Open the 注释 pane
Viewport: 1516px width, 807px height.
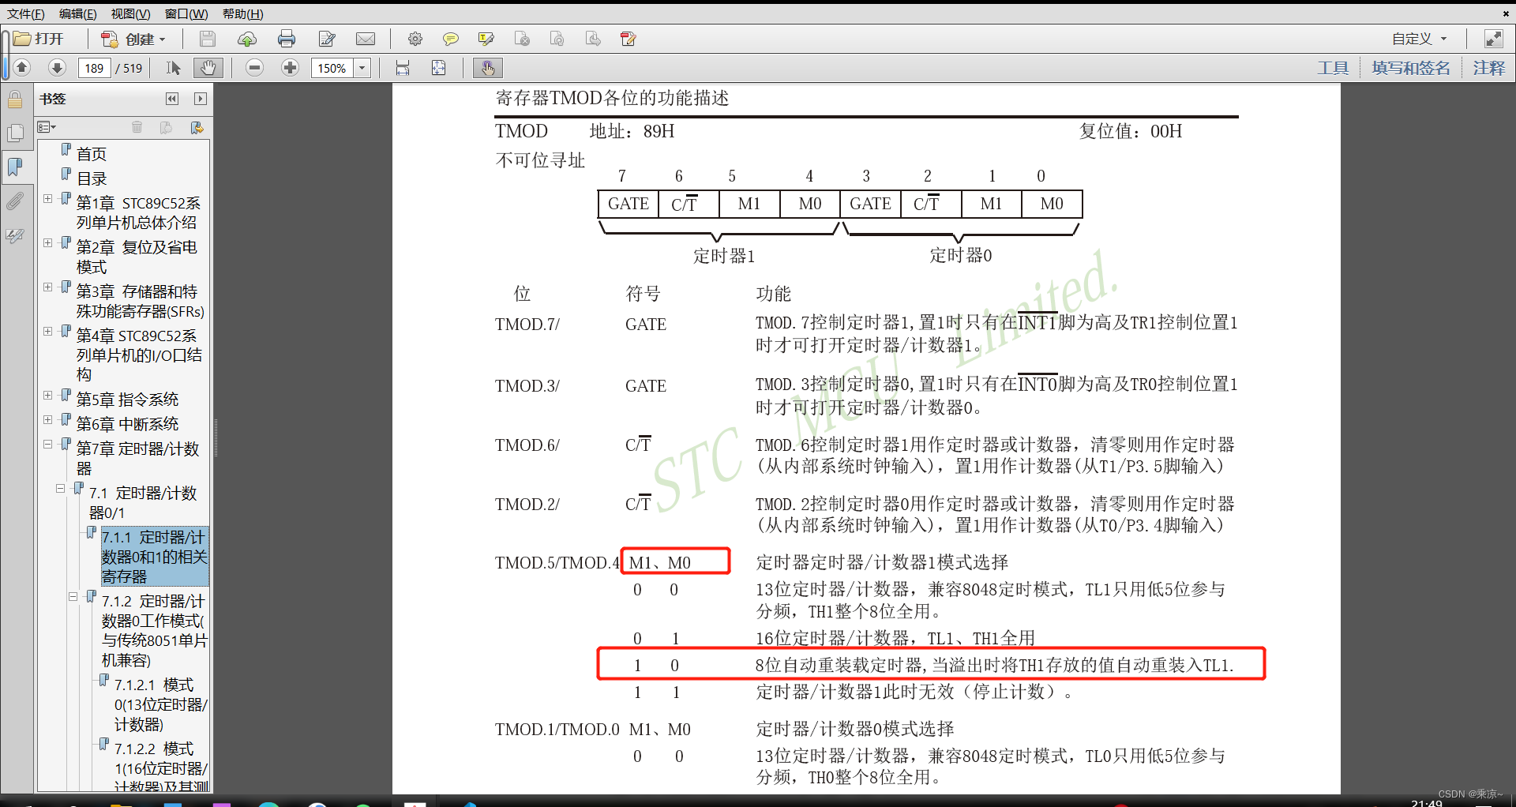coord(1489,68)
